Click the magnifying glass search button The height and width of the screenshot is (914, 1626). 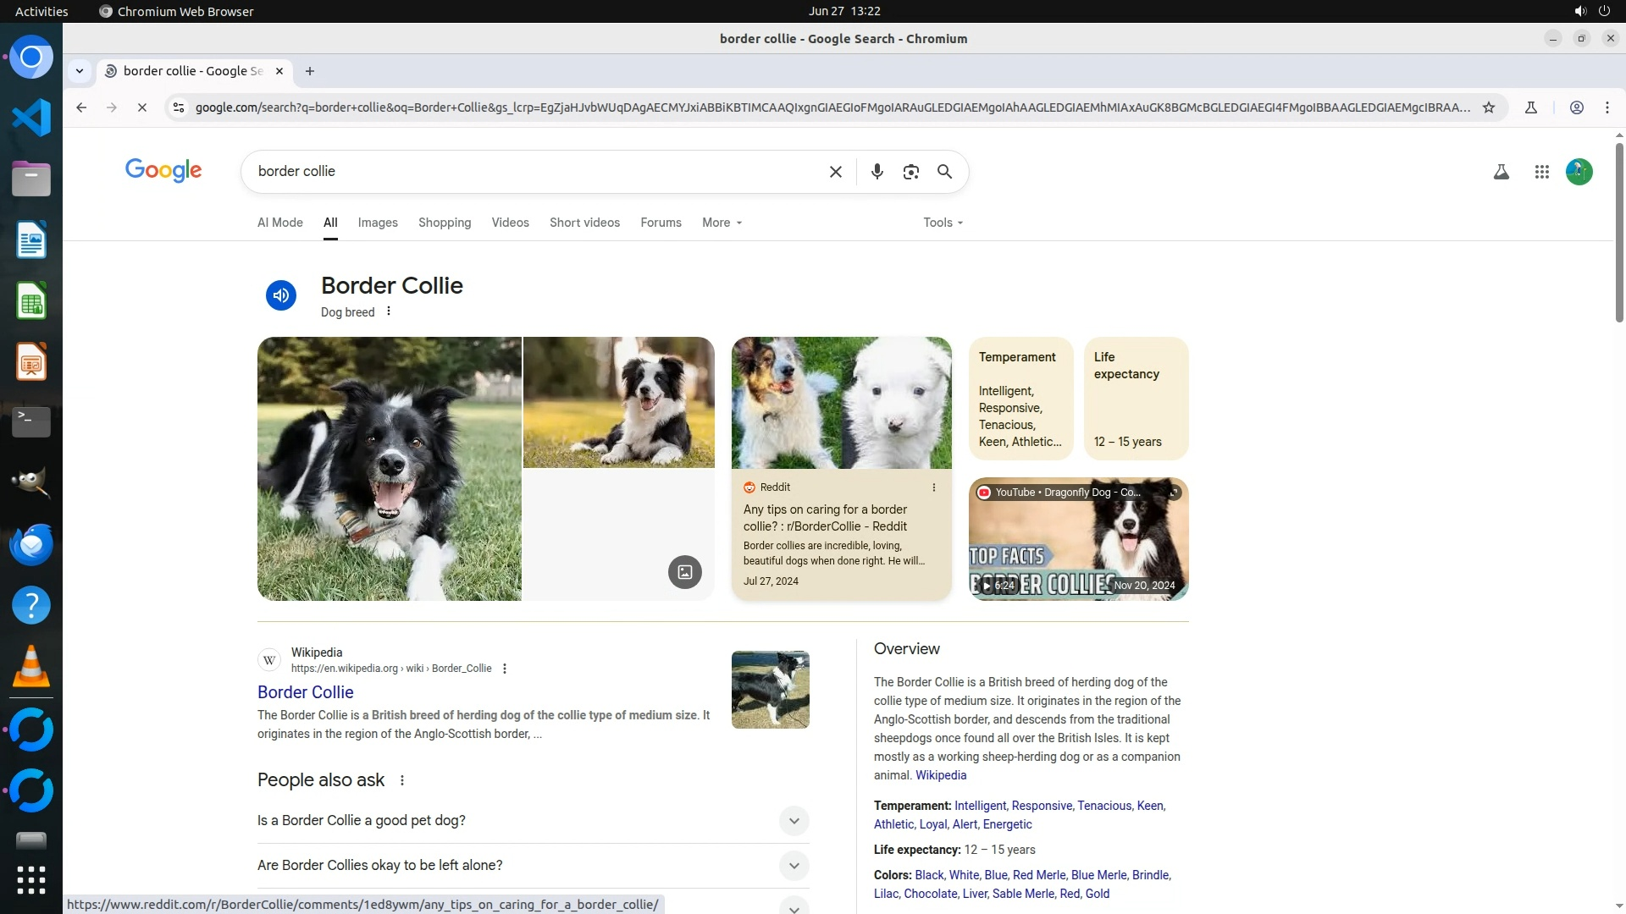click(944, 172)
